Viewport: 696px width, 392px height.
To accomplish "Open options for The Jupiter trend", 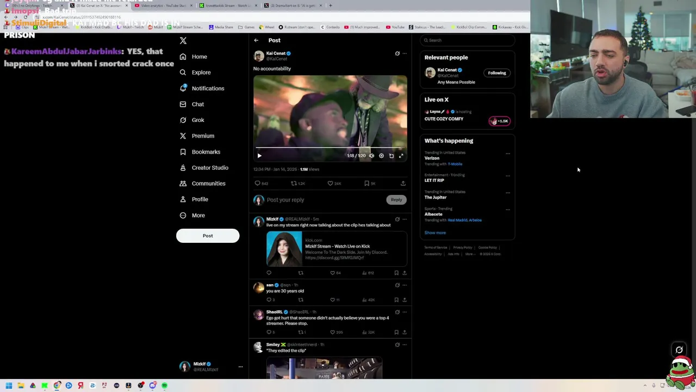I will (x=508, y=193).
